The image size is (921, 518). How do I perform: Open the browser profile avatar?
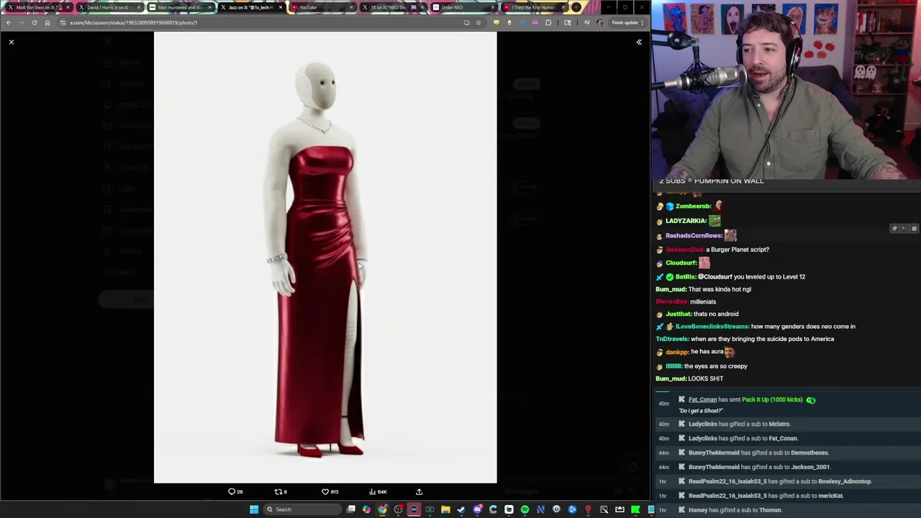click(x=600, y=22)
